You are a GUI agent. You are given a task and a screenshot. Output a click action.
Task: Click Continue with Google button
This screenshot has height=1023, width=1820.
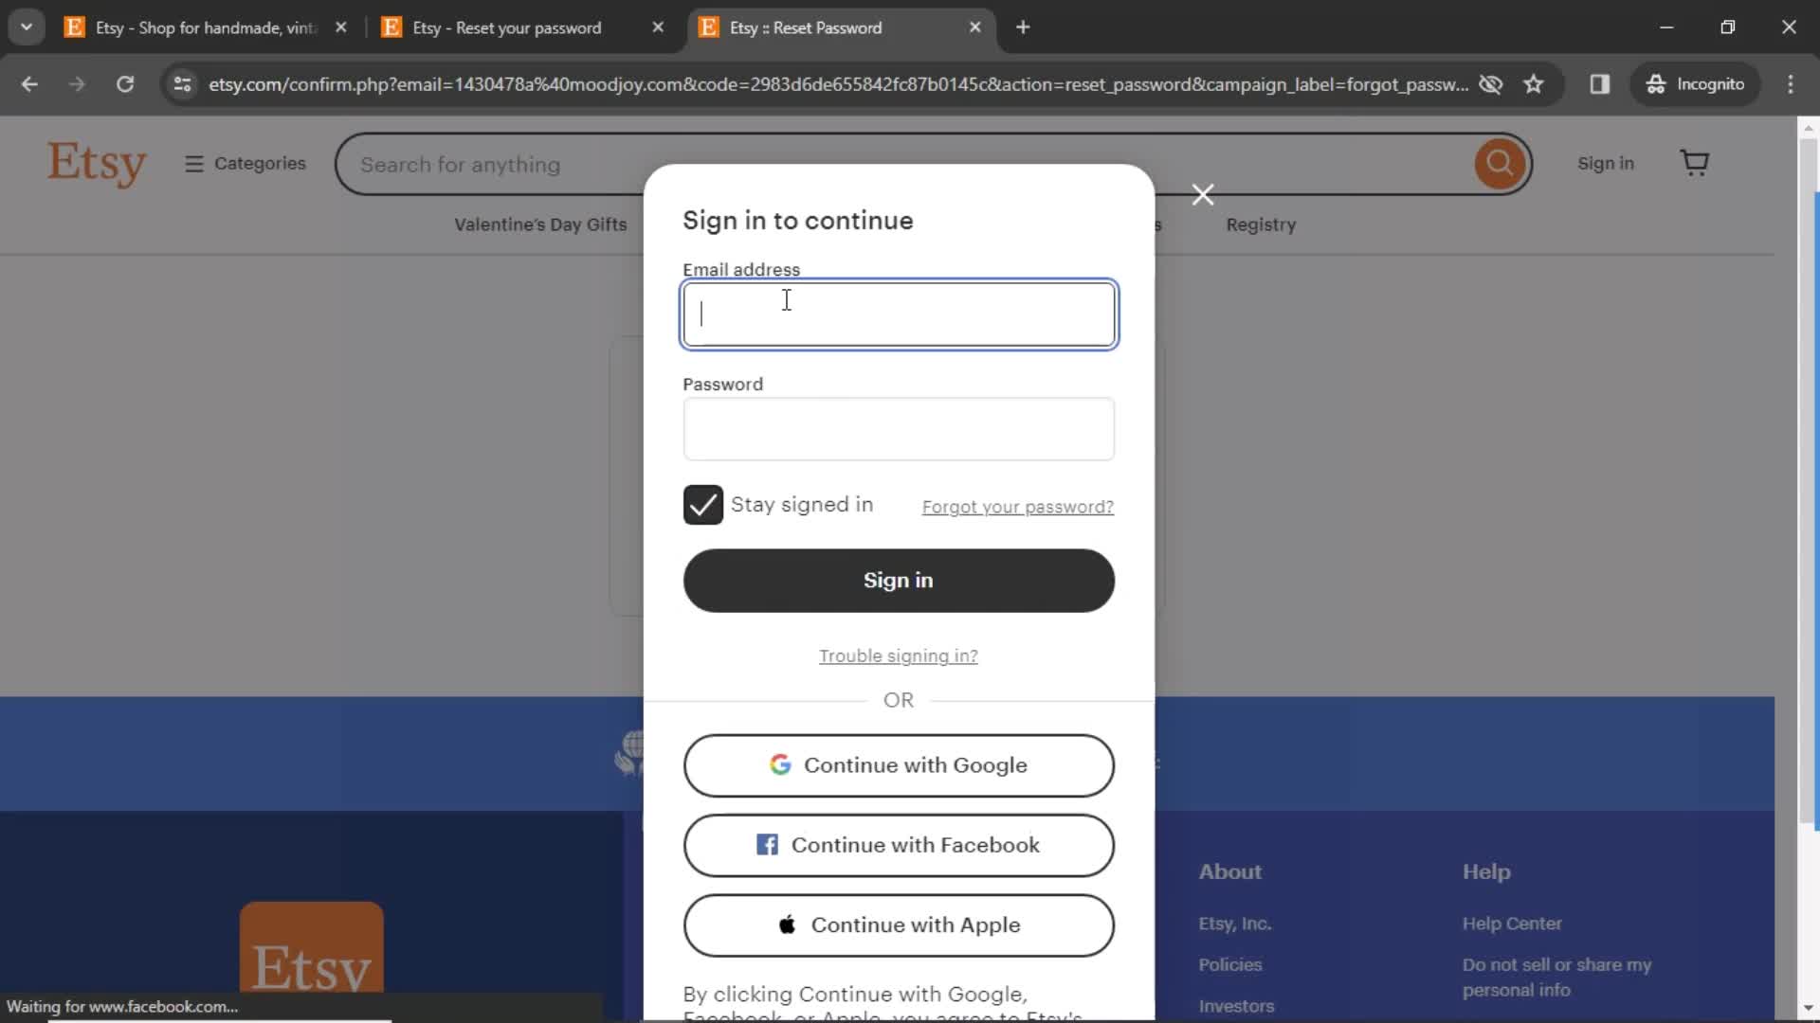tap(899, 764)
